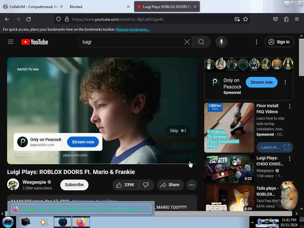Open Firefox from the taskbar
304x228 pixels.
81,222
